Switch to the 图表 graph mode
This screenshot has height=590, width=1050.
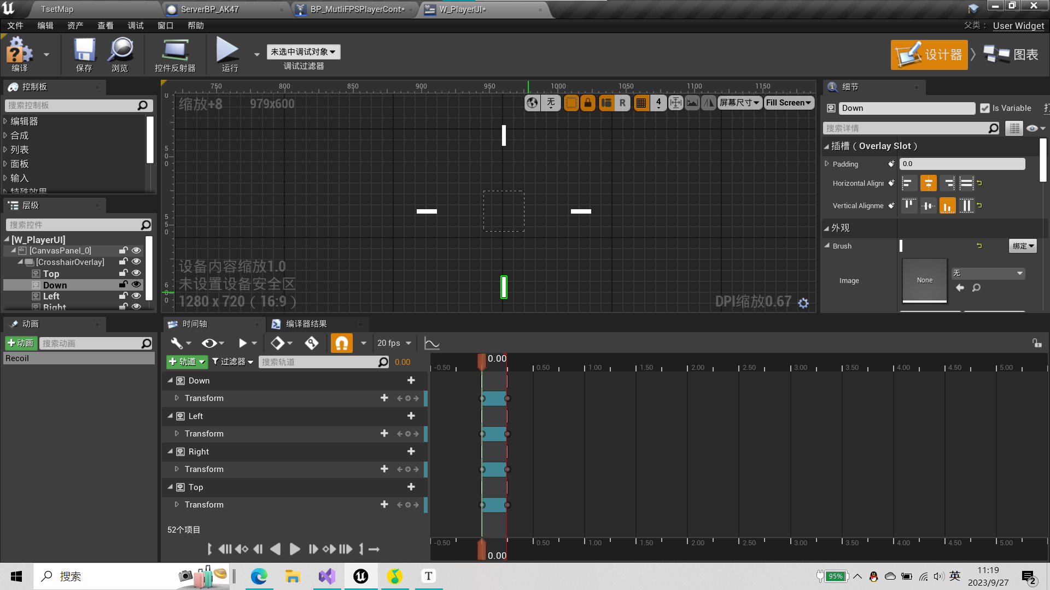pyautogui.click(x=1011, y=55)
